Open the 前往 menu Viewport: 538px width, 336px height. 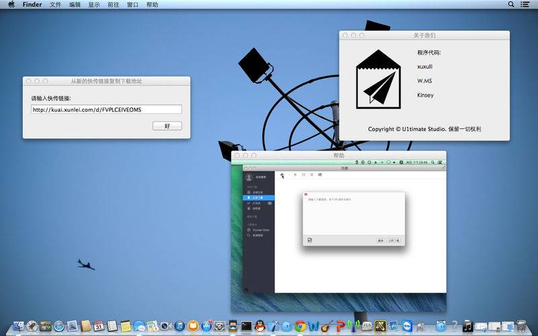pos(113,5)
